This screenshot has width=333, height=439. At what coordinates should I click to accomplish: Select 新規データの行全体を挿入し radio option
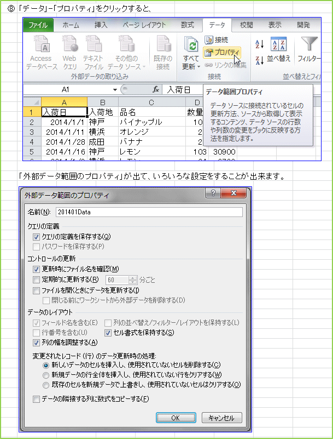click(x=46, y=375)
